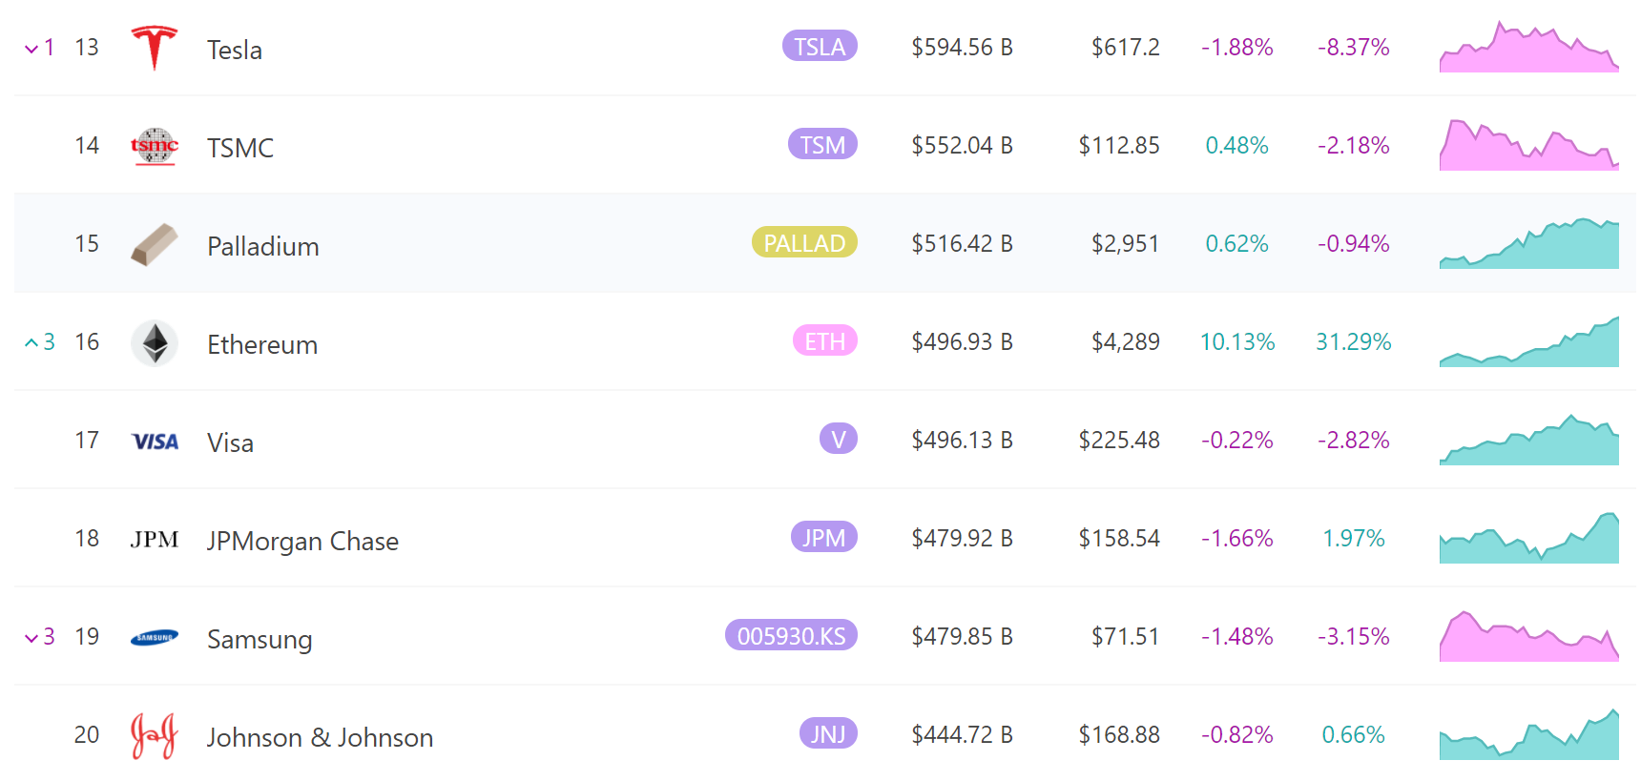This screenshot has height=781, width=1641.
Task: Click the Visa logo icon
Action: pos(155,442)
